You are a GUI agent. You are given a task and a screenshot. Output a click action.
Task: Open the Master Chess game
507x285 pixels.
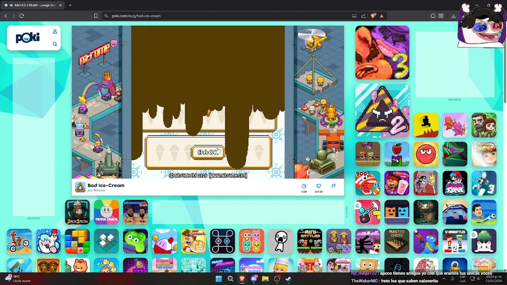[x=397, y=241]
